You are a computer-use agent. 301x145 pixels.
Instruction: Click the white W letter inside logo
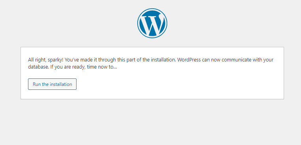[152, 24]
